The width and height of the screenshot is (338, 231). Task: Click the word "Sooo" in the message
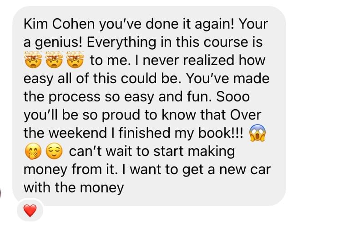pyautogui.click(x=233, y=96)
